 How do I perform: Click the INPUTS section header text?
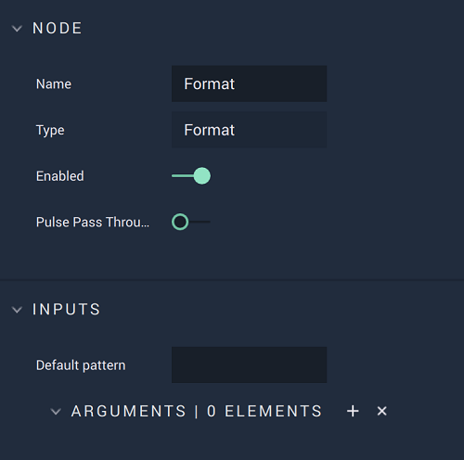point(67,309)
